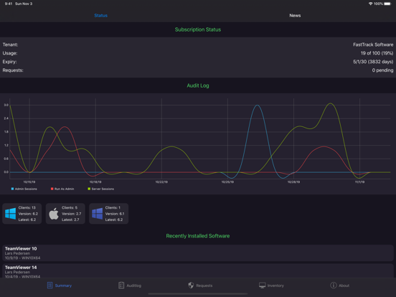
Task: Open the About tab
Action: (339, 286)
